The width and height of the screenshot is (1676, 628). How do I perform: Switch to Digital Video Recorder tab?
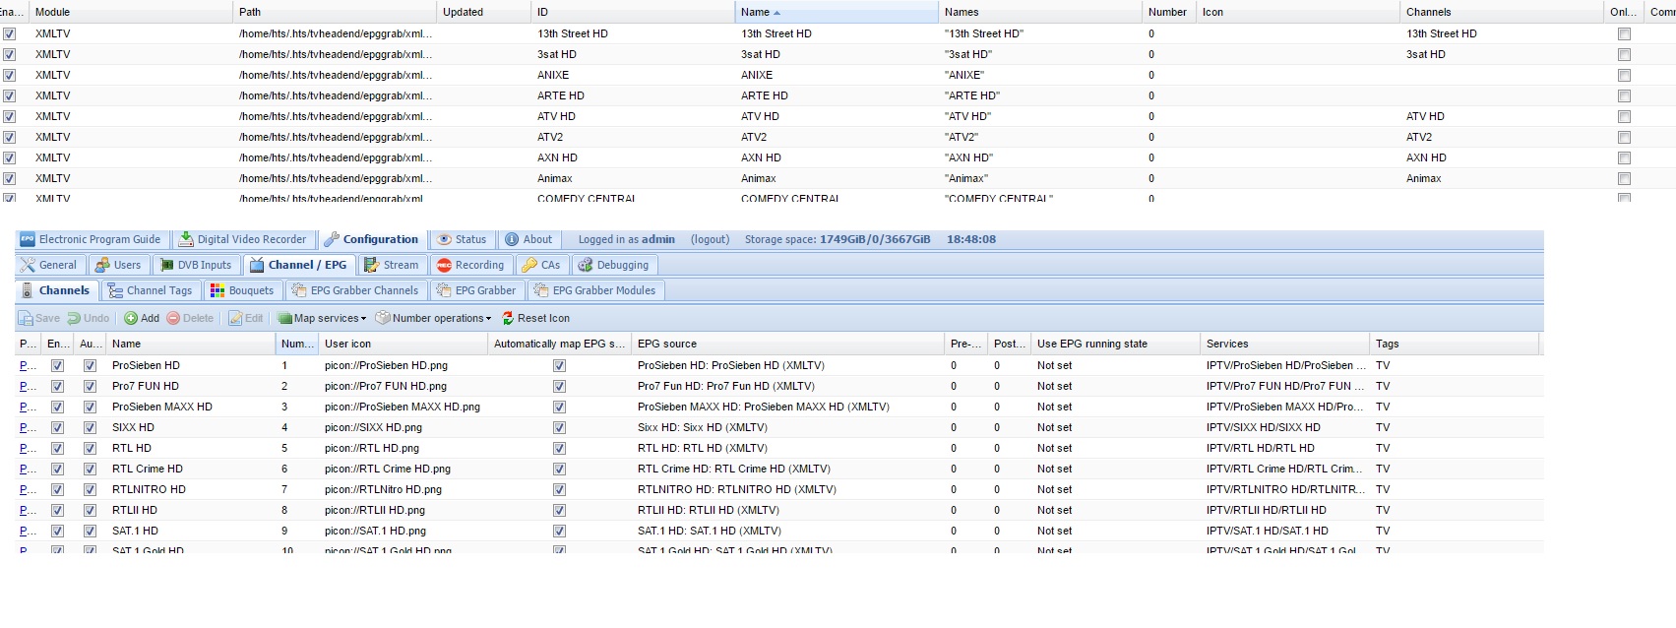pyautogui.click(x=242, y=239)
